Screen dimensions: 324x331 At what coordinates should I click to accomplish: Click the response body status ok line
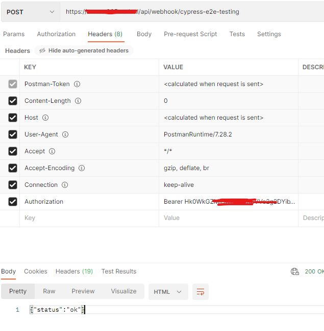coord(57,310)
